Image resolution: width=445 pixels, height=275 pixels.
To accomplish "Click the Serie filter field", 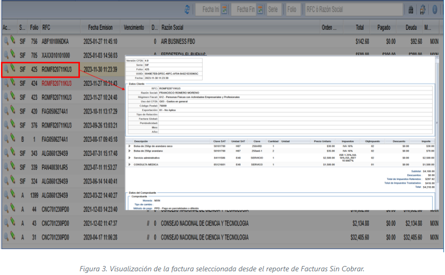I will point(274,10).
